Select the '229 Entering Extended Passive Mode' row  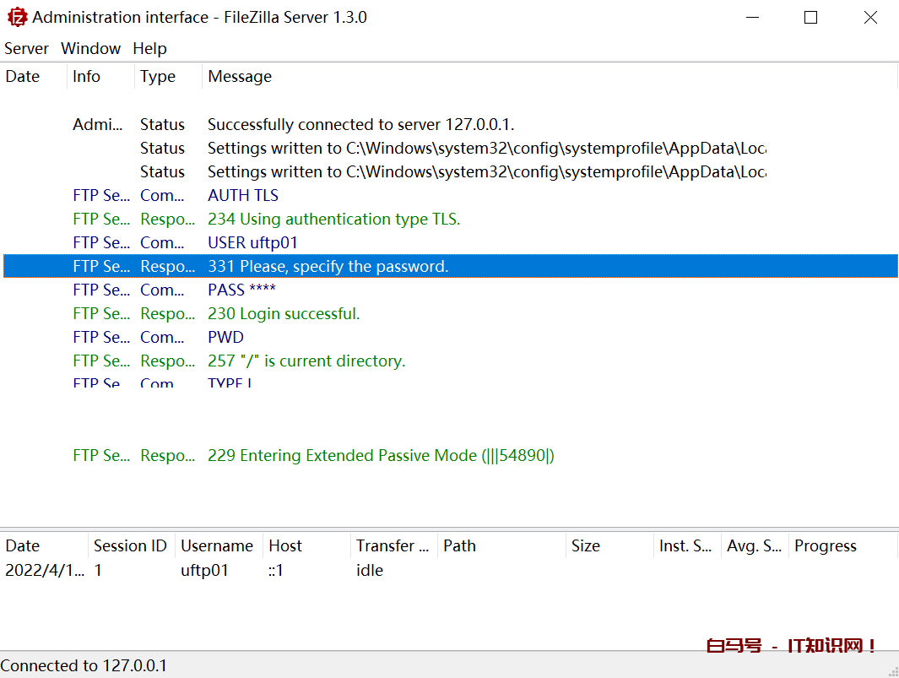381,456
